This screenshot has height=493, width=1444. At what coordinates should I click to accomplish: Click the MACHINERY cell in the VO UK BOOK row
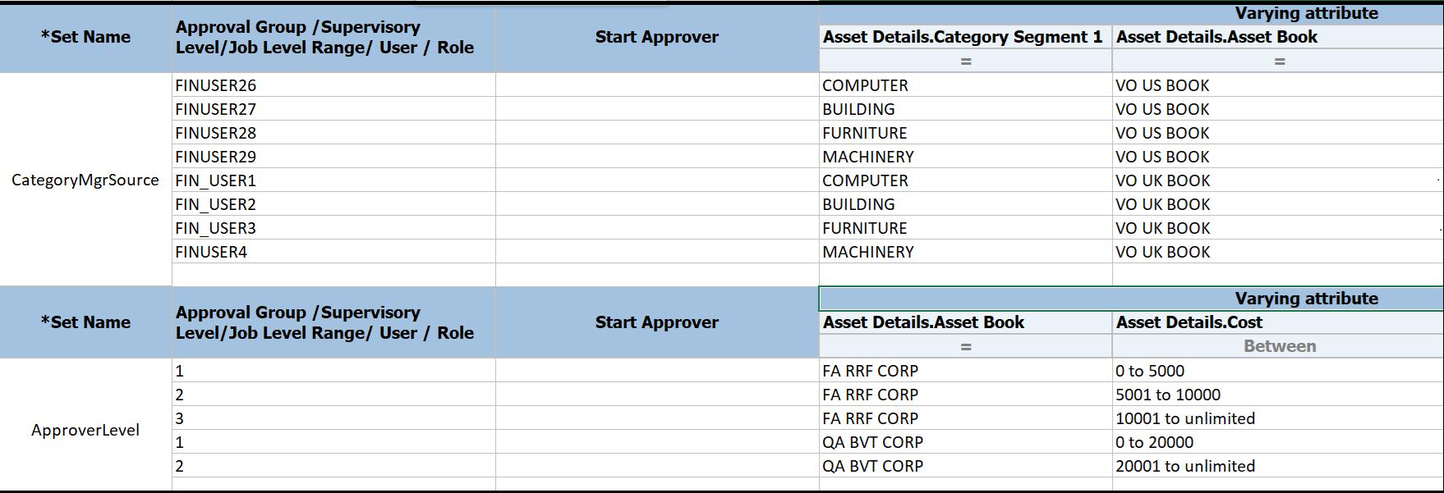965,252
